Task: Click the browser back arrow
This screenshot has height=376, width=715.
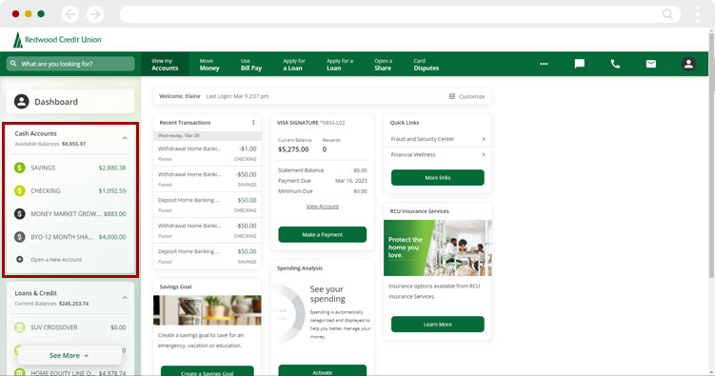Action: coord(70,14)
